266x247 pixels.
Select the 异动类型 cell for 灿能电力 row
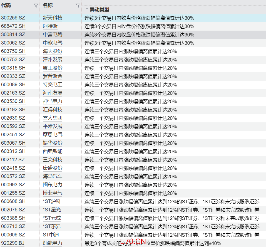point(153,243)
